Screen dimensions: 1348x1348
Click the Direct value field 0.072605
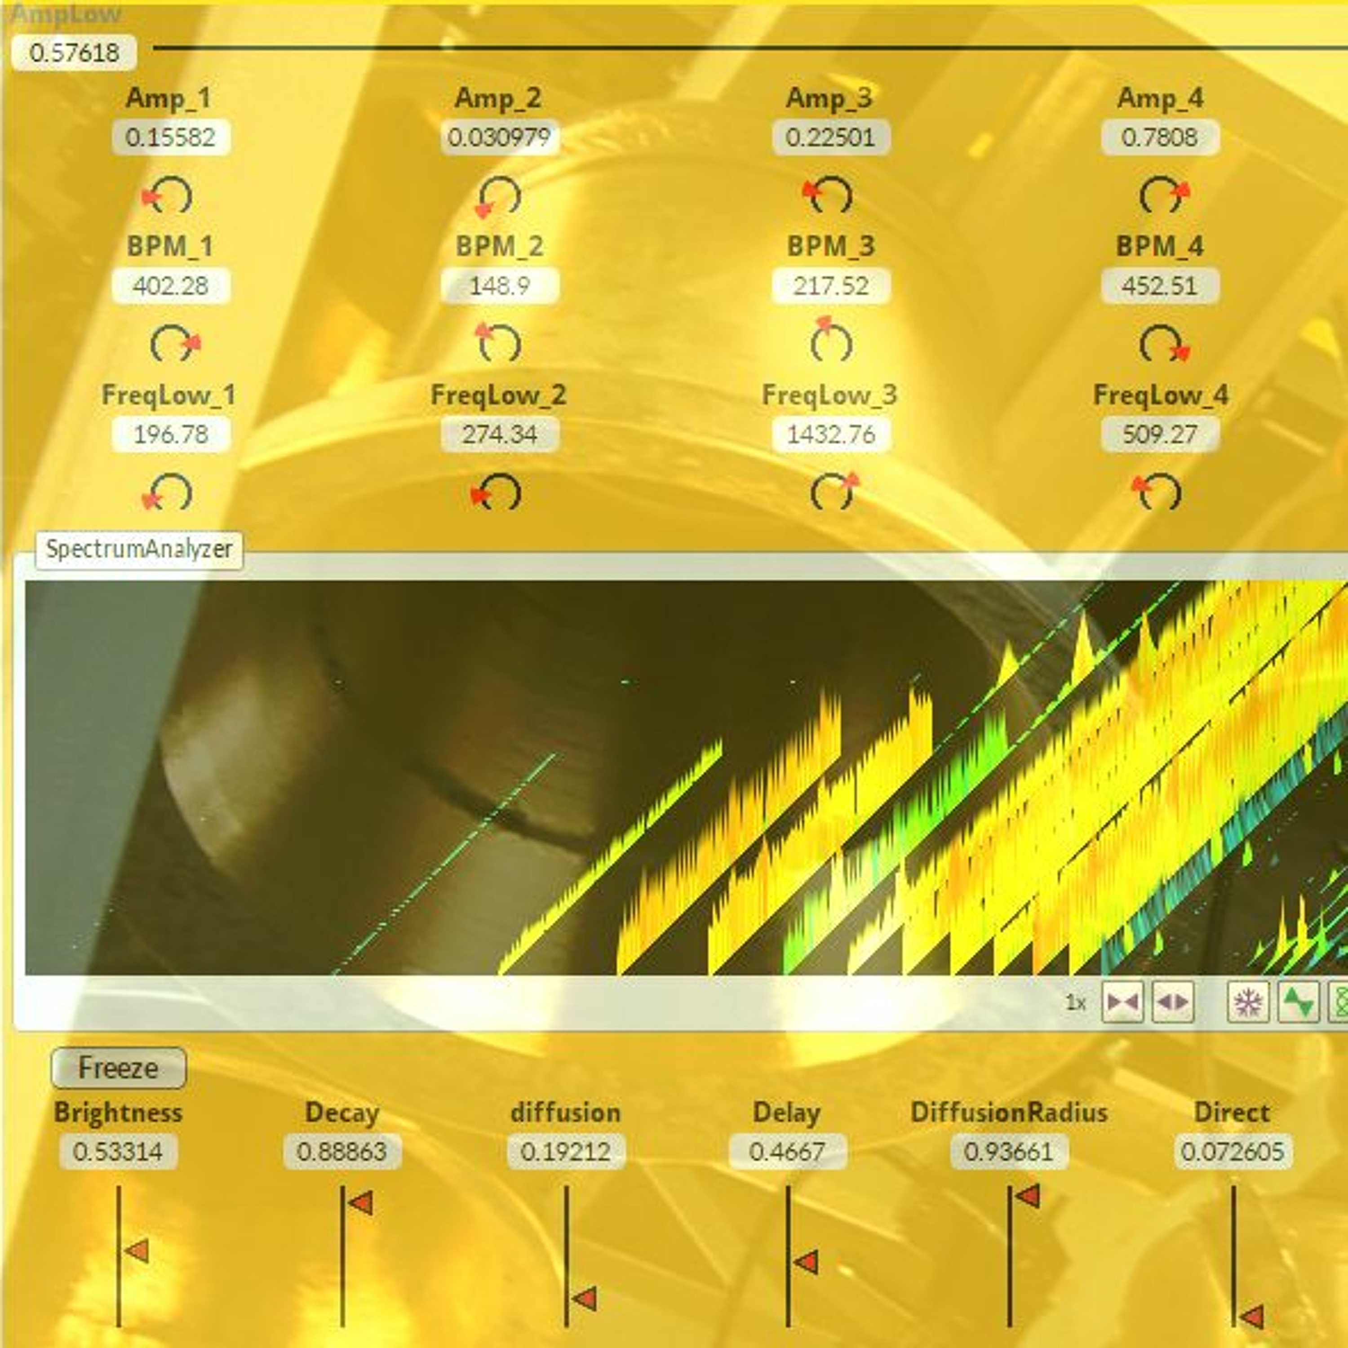point(1233,1151)
